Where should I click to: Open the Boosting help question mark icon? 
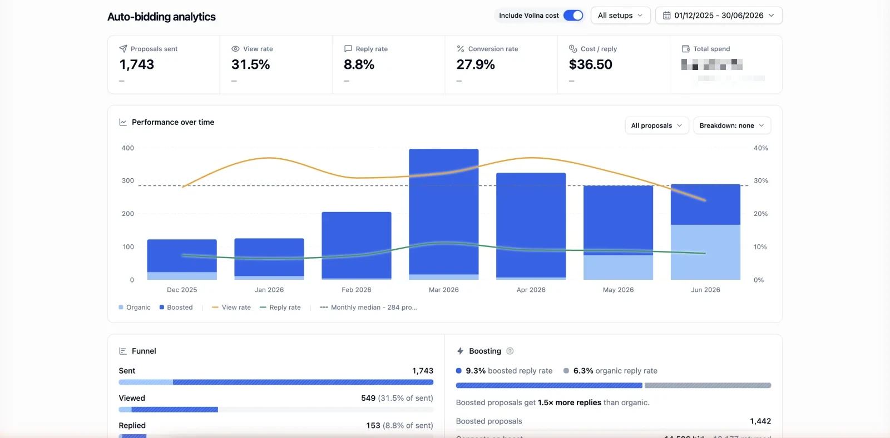510,351
